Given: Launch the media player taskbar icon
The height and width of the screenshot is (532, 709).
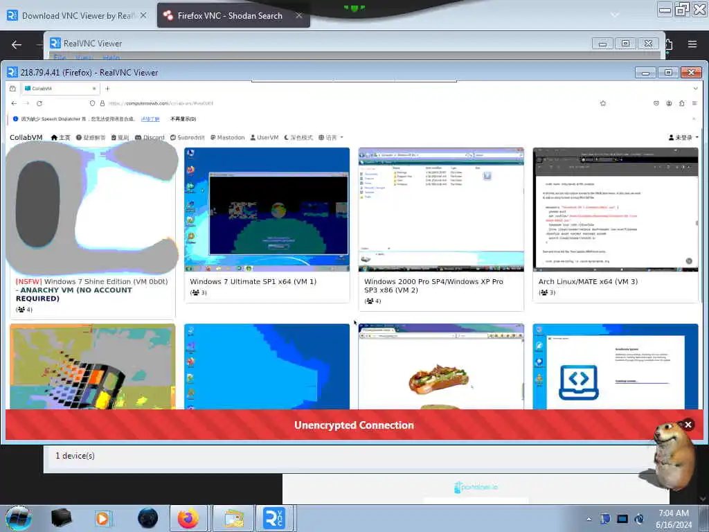Looking at the screenshot, I should 102,518.
